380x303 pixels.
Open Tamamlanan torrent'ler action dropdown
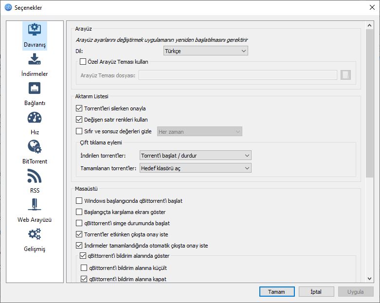tap(195, 168)
